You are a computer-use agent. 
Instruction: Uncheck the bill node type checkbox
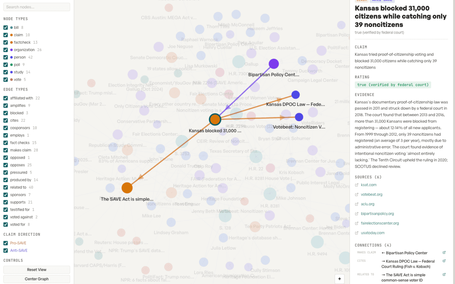(x=6, y=28)
